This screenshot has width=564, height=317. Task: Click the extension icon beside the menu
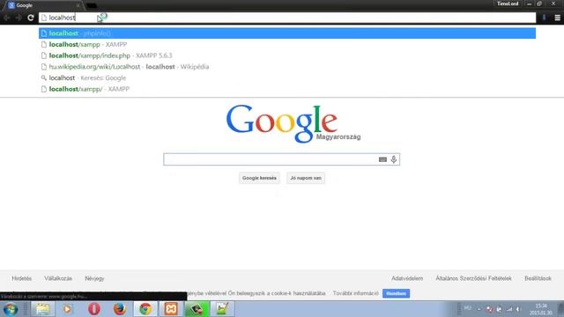point(545,18)
